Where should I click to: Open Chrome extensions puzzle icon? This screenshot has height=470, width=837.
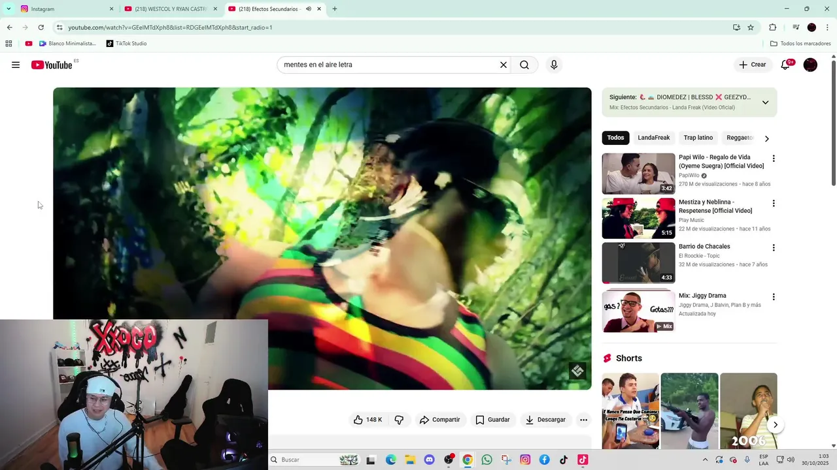[772, 27]
